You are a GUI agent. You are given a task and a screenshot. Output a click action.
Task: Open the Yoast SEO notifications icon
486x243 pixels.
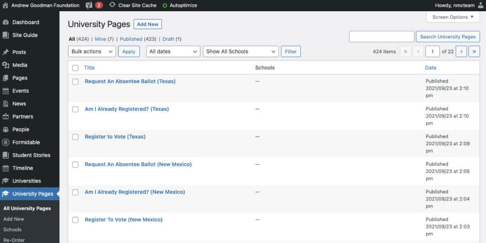click(88, 5)
